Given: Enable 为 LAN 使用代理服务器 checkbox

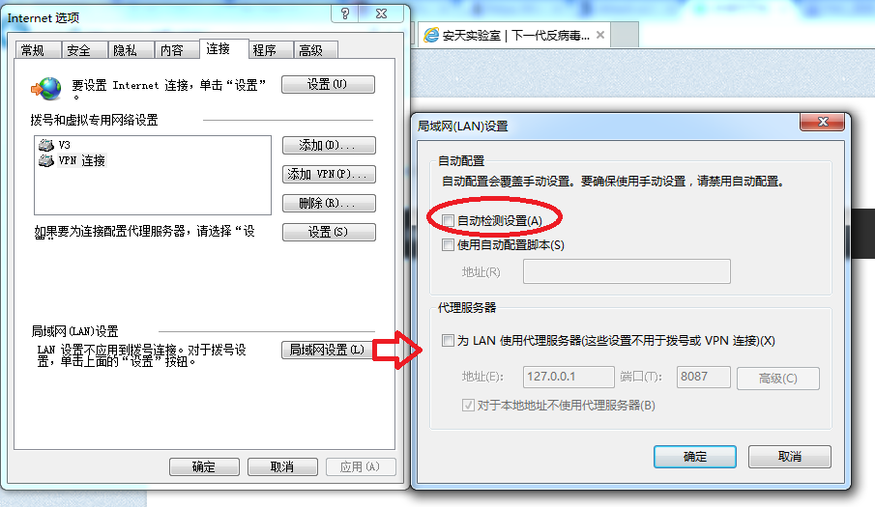Looking at the screenshot, I should coord(448,340).
